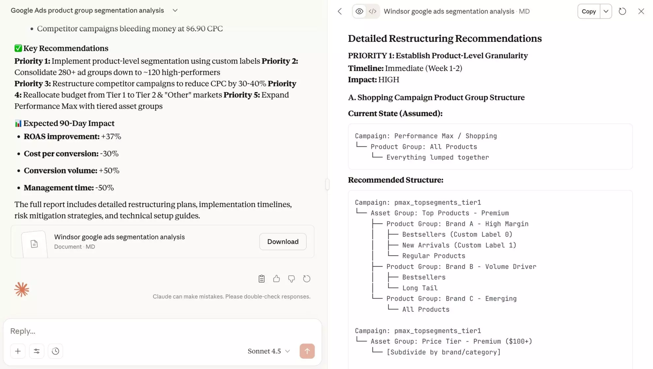Retry the assistant response
Image resolution: width=653 pixels, height=369 pixels.
(x=307, y=279)
